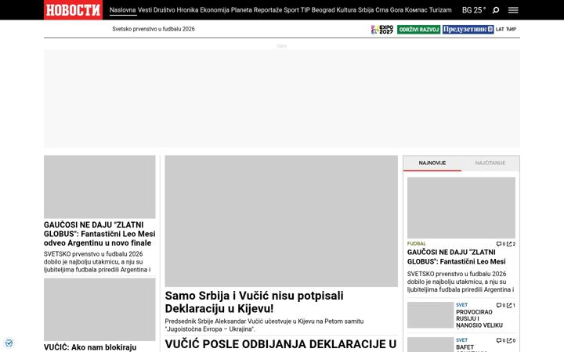
Task: Open the Društvo section
Action: coord(164,10)
